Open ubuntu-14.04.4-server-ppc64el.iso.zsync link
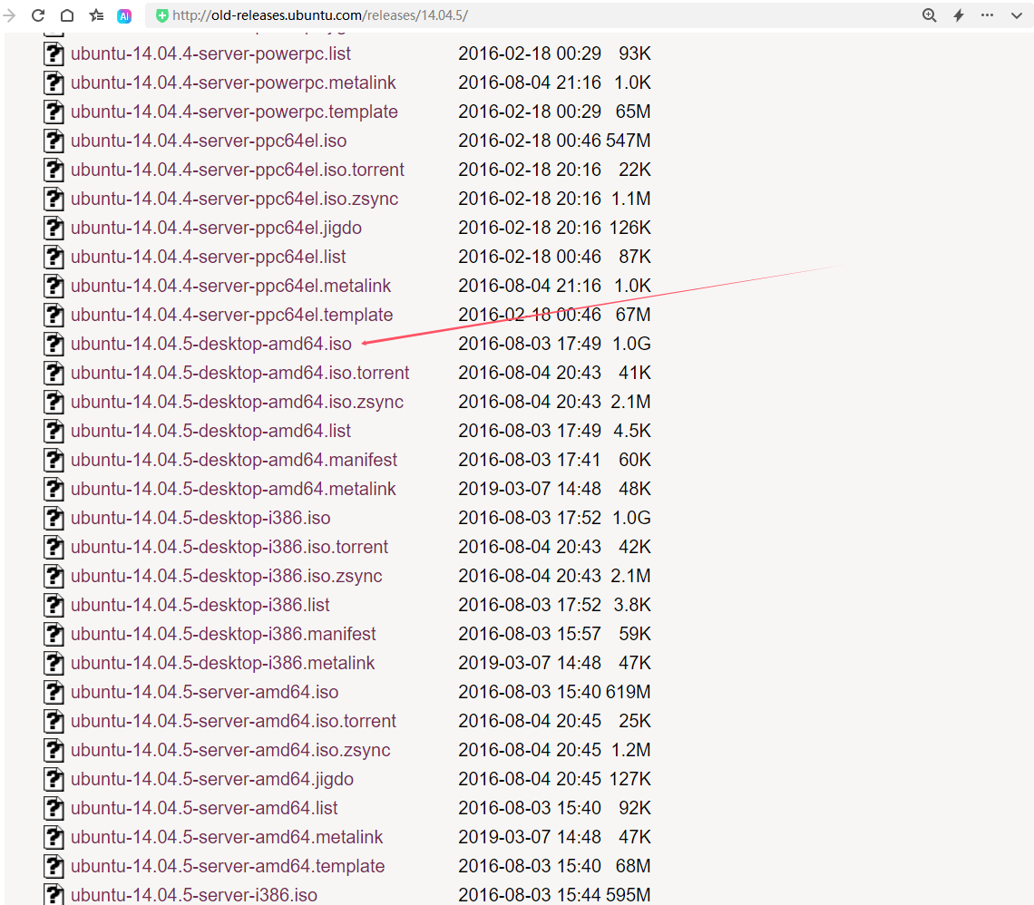Viewport: 1034px width, 905px height. pos(234,199)
